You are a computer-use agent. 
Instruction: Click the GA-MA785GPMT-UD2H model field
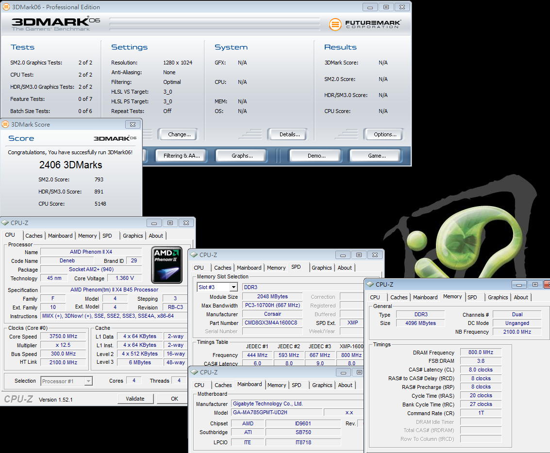pos(276,412)
